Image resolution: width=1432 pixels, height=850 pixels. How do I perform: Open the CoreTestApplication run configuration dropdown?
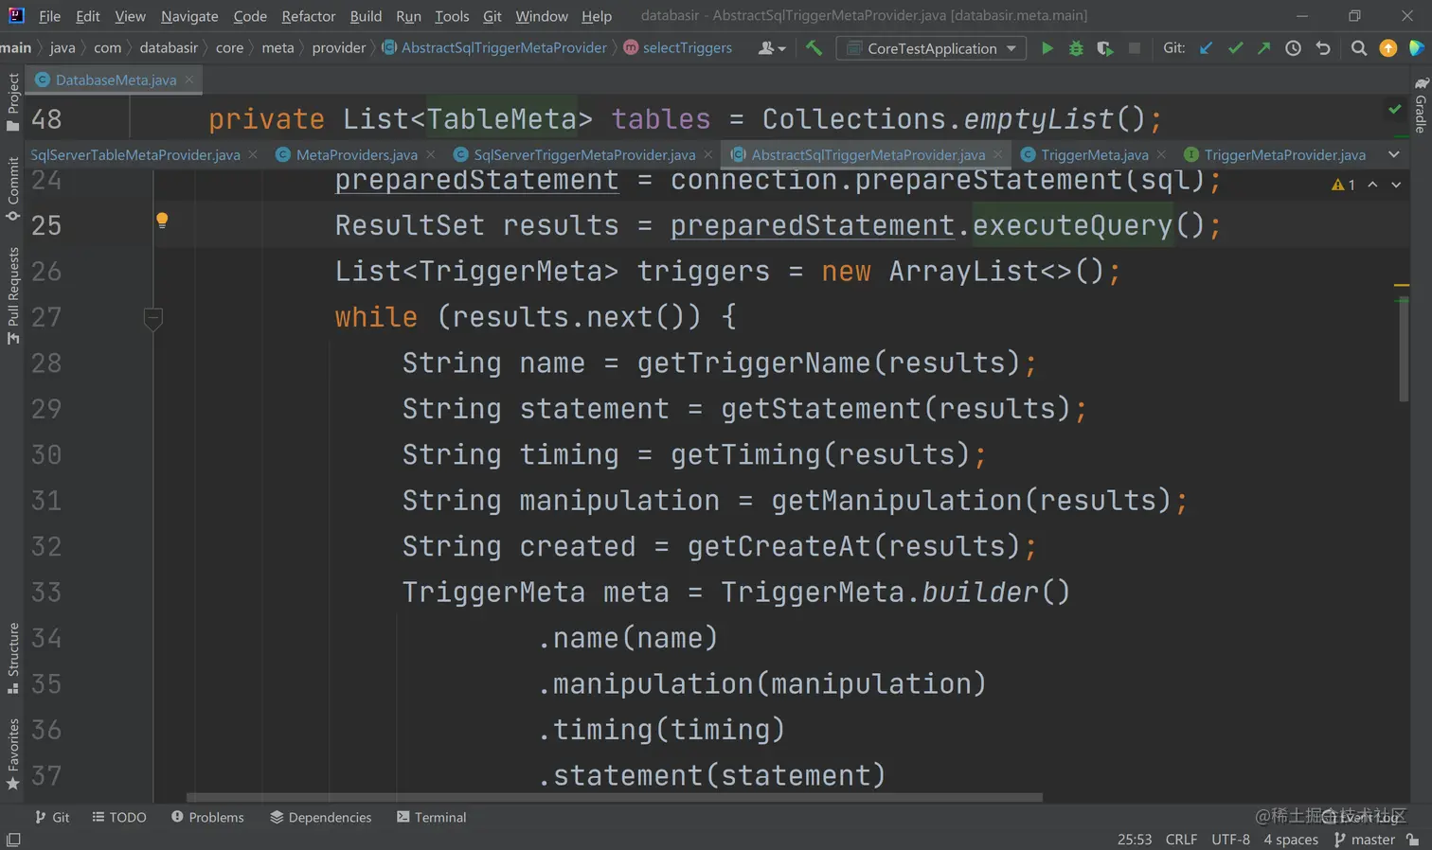tap(933, 48)
